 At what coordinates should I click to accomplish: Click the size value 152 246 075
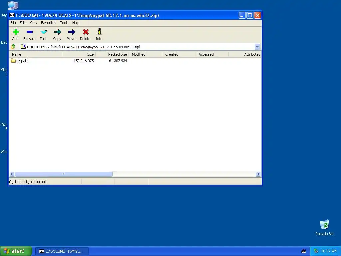(x=84, y=61)
